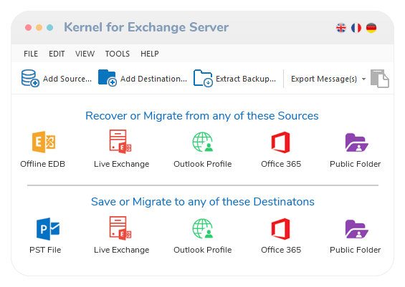This screenshot has height=287, width=405.
Task: Select Public Folder destination icon
Action: (356, 229)
